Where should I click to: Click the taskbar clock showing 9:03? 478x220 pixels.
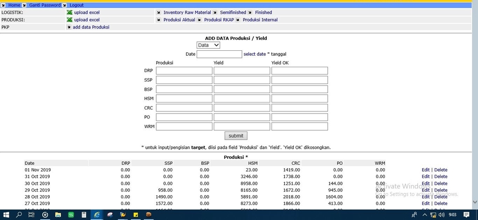coord(453,215)
